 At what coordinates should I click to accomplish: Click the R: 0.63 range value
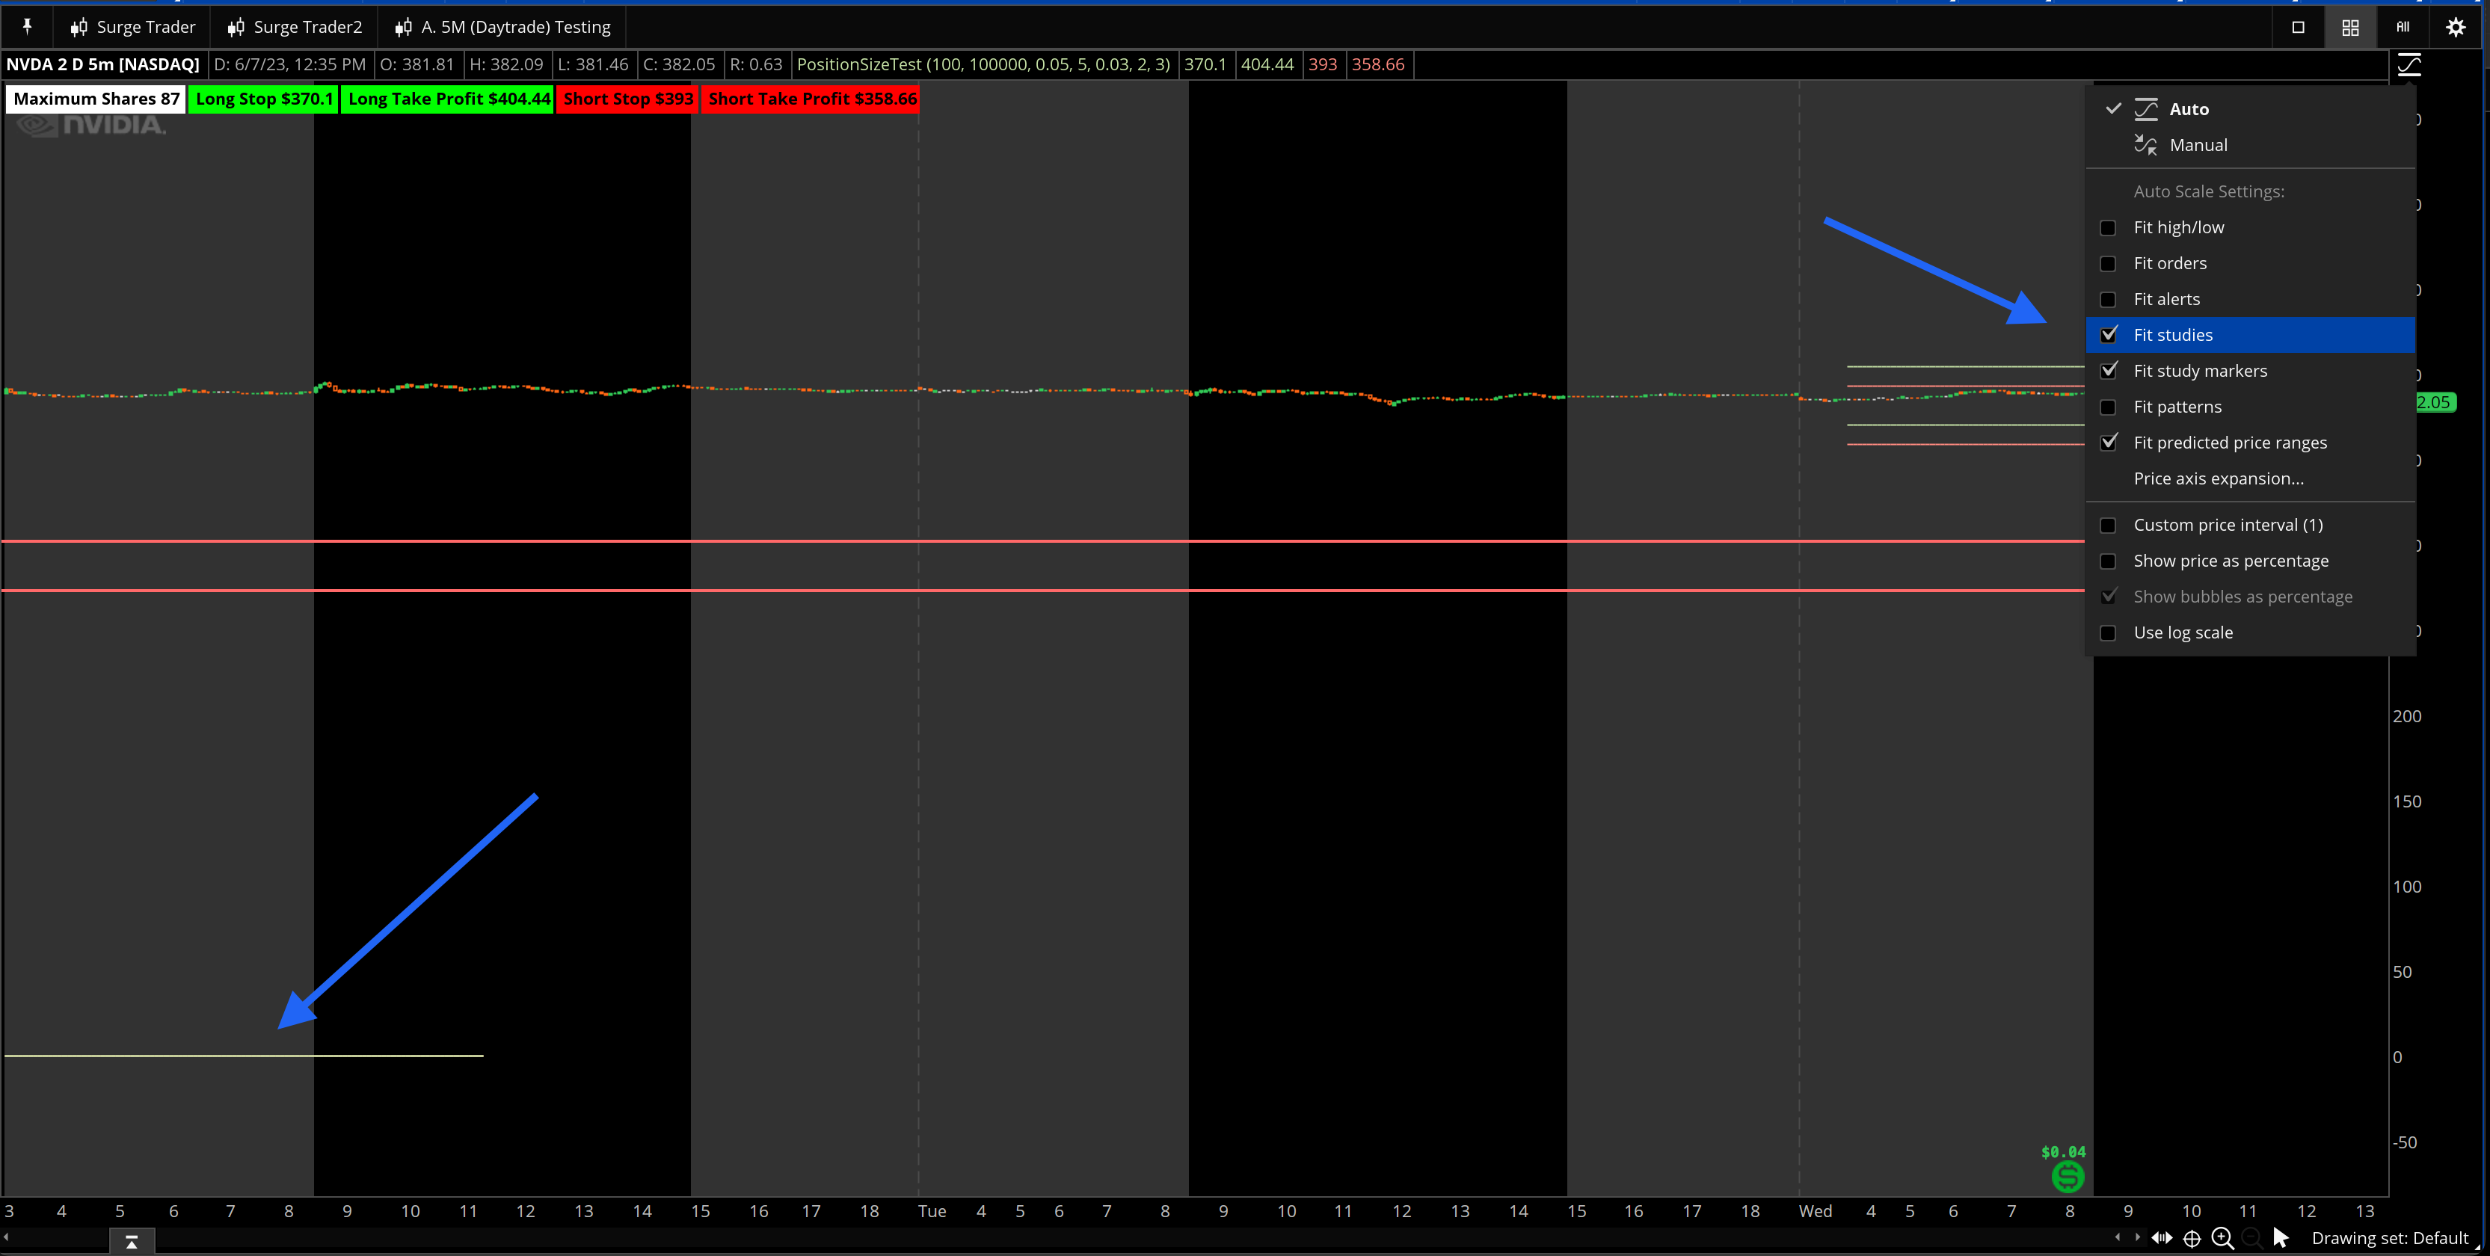click(x=756, y=65)
